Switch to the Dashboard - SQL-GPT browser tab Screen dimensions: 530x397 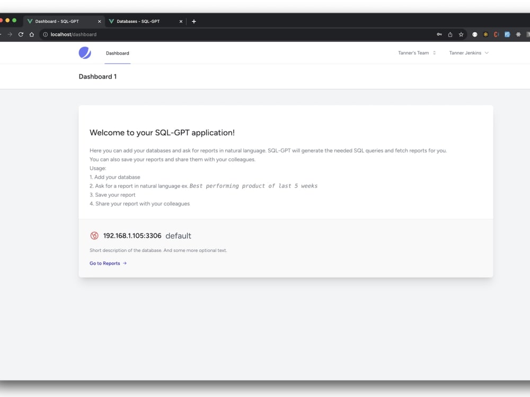[64, 21]
